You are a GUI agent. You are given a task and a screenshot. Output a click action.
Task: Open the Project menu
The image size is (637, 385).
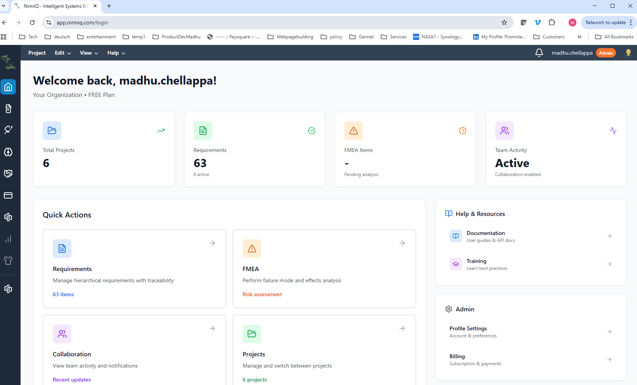pyautogui.click(x=36, y=53)
